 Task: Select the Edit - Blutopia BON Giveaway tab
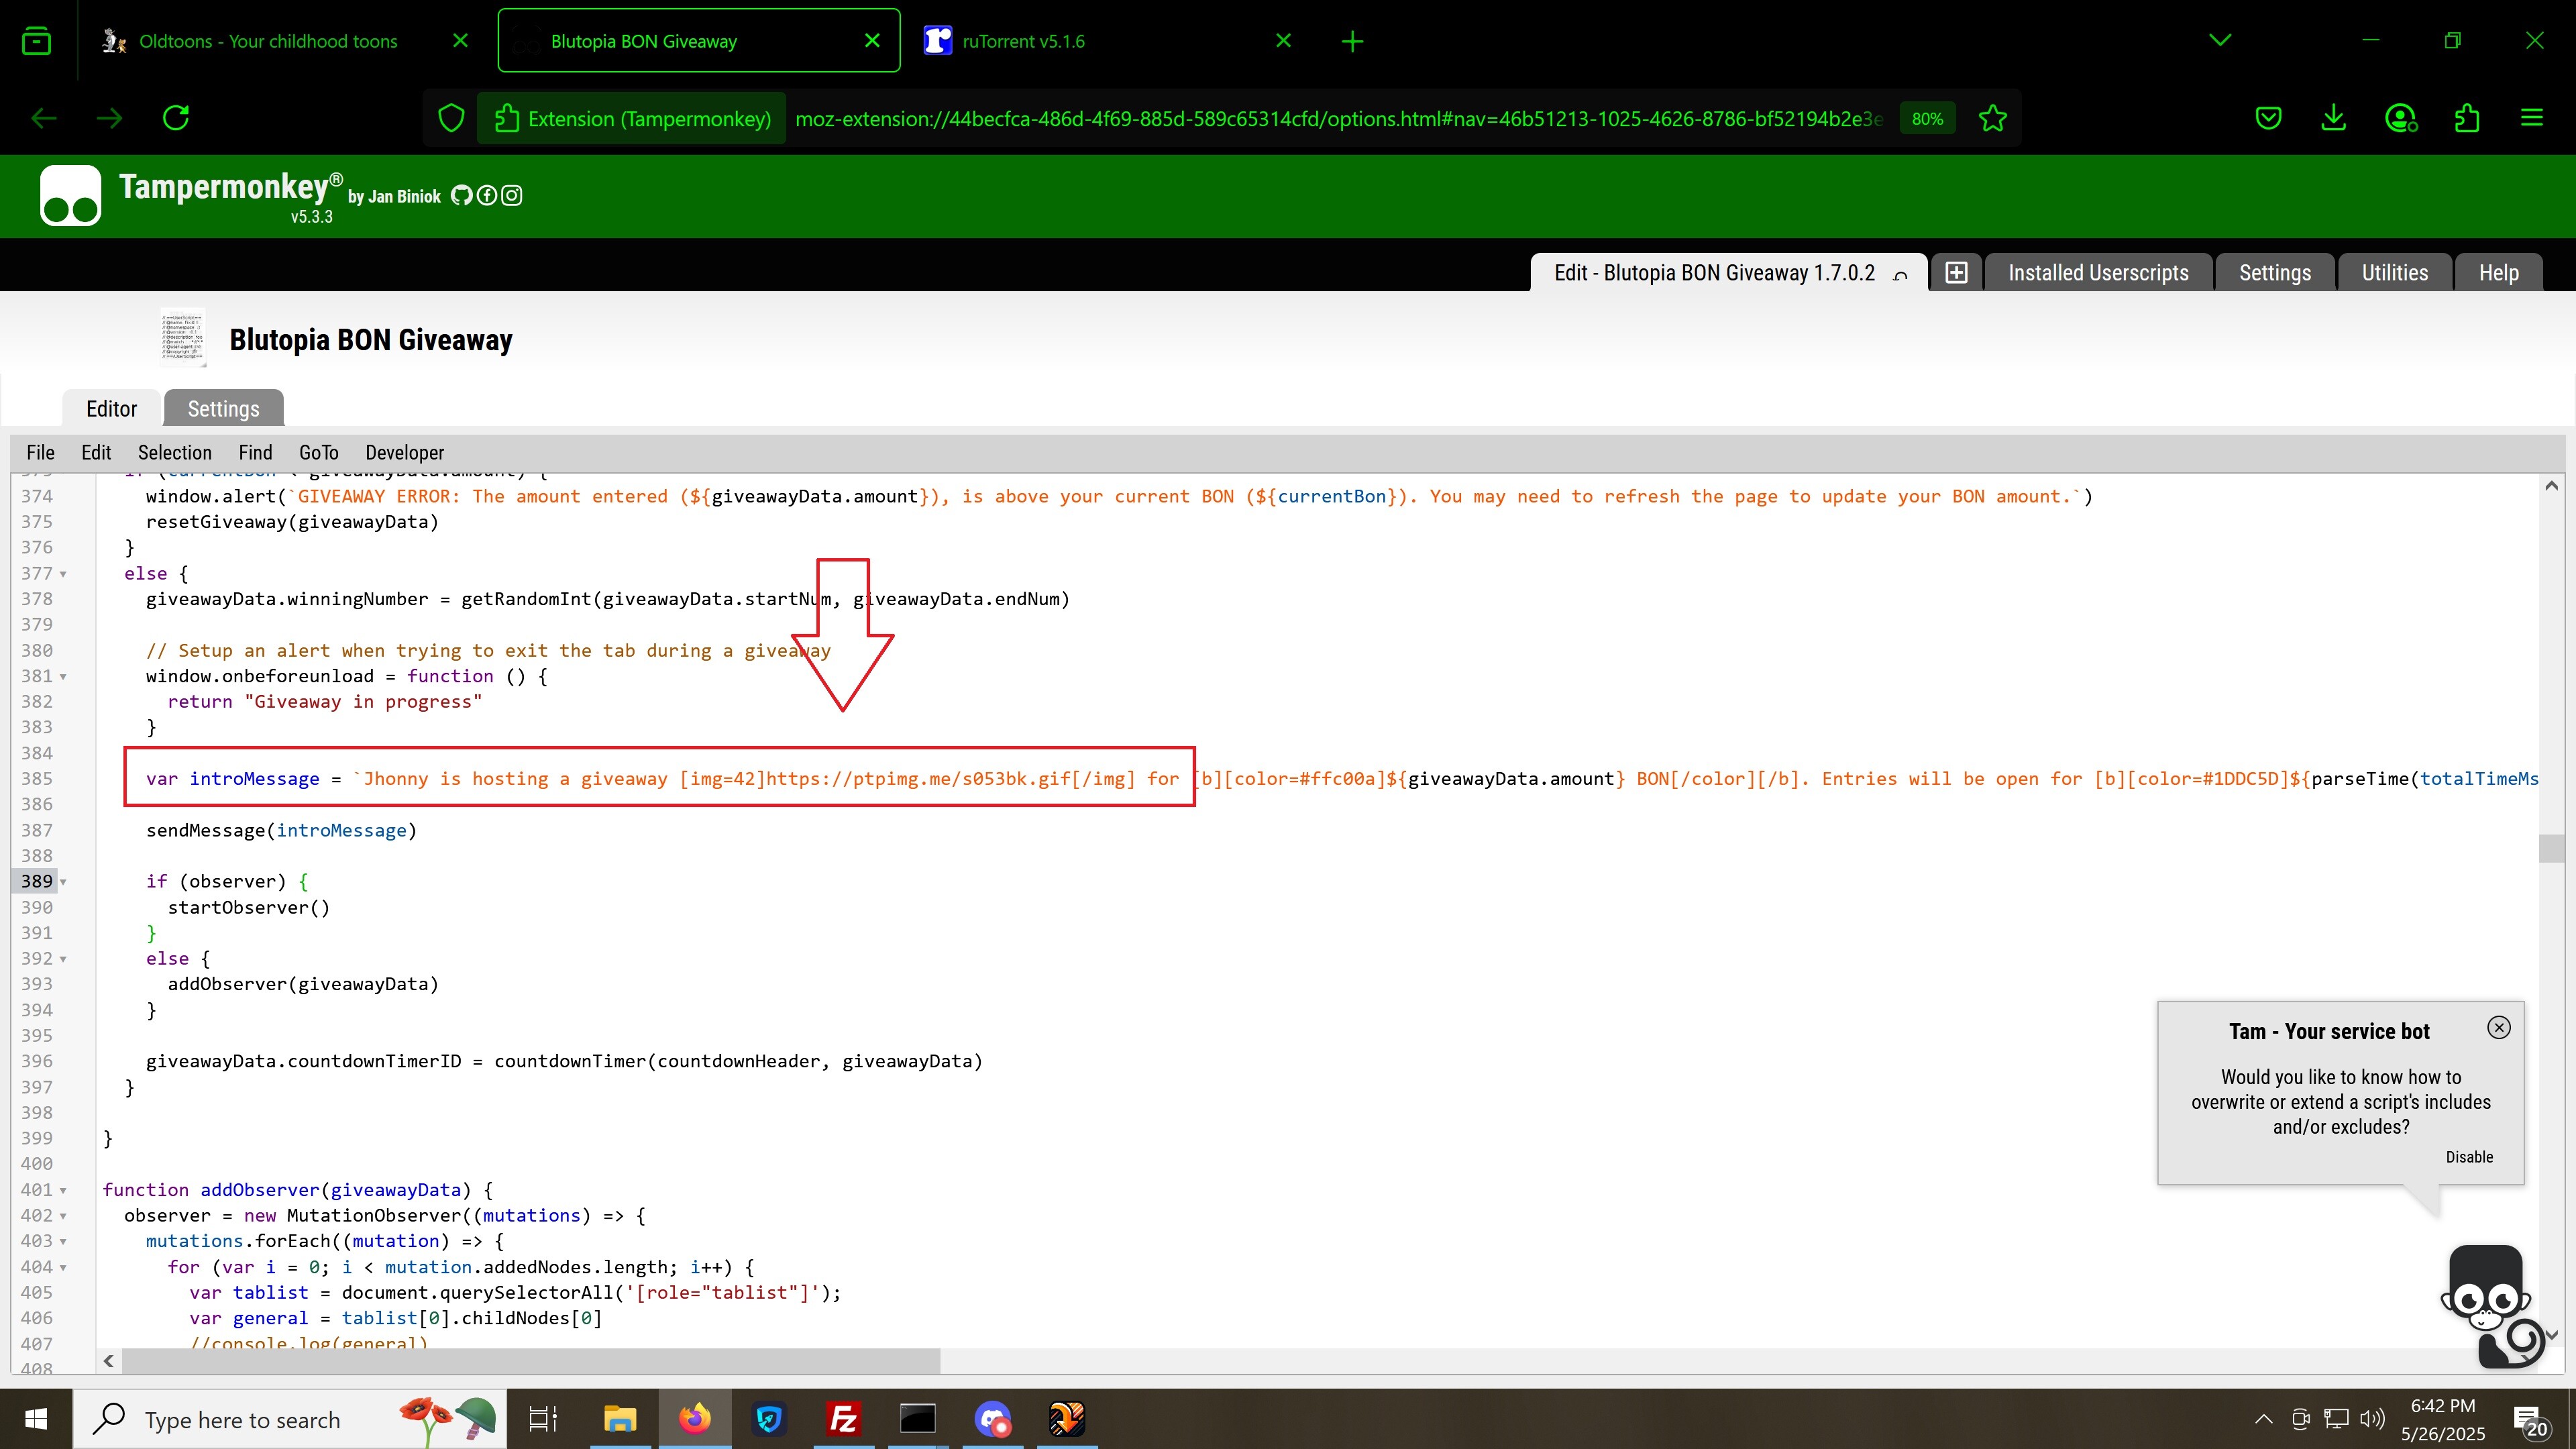[x=1714, y=272]
